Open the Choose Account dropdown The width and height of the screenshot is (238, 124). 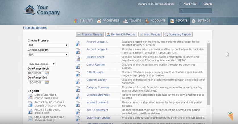48,54
